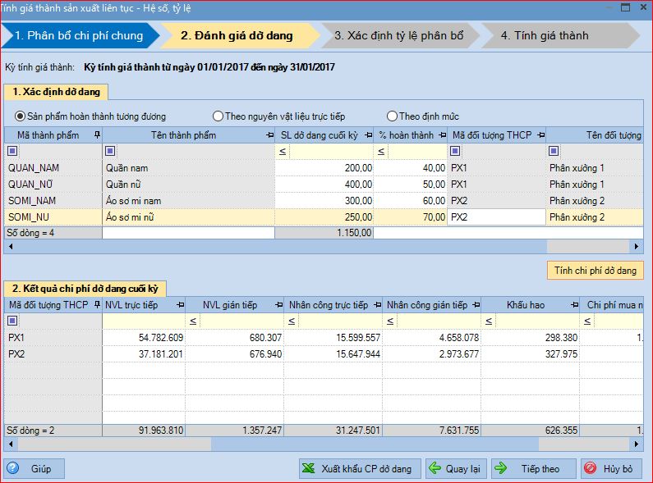This screenshot has height=483, width=653.
Task: Go to step 1. Phân bổ chi phí chung
Action: (78, 36)
